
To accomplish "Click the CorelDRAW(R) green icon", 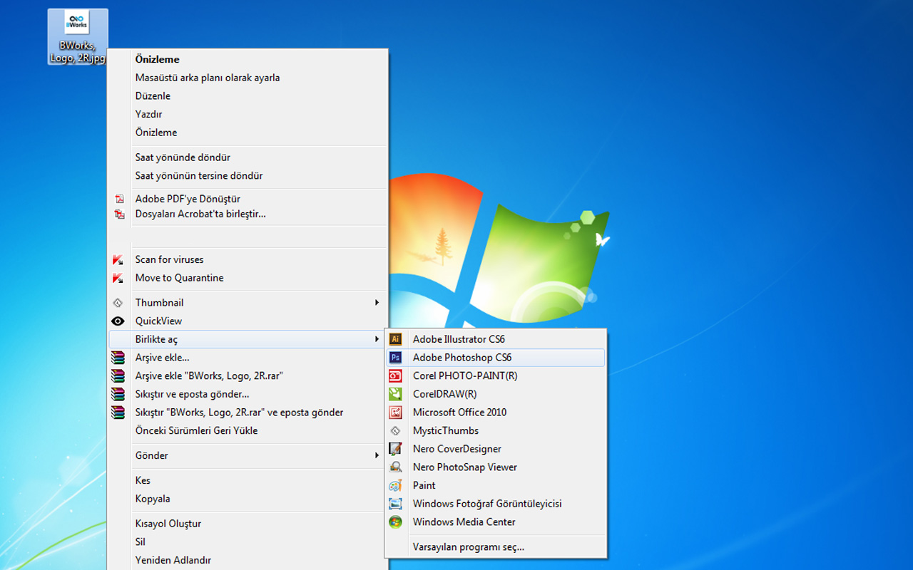I will tap(395, 394).
